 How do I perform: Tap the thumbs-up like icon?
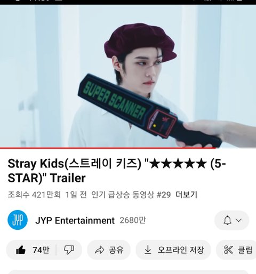[21, 250]
